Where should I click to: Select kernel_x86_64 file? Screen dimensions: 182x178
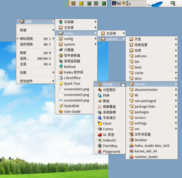coord(152,151)
